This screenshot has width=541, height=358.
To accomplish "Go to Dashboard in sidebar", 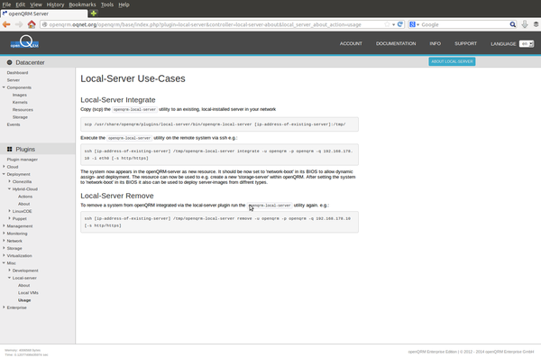I will [x=17, y=72].
